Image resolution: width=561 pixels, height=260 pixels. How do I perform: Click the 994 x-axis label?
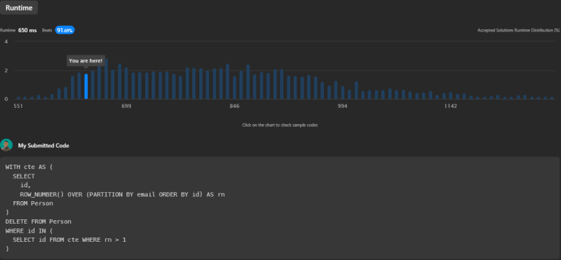pyautogui.click(x=343, y=107)
